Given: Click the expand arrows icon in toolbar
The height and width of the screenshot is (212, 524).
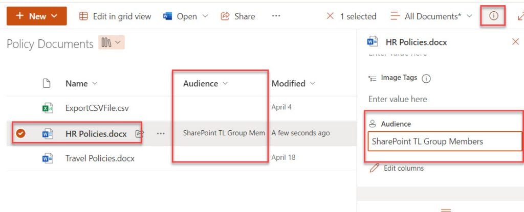Looking at the screenshot, I should [x=520, y=16].
